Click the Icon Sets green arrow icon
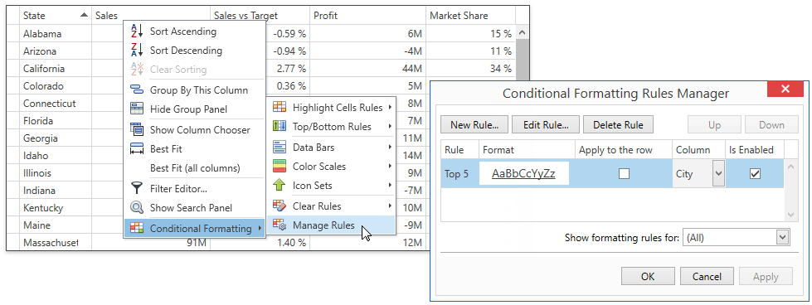The image size is (812, 305). 280,186
